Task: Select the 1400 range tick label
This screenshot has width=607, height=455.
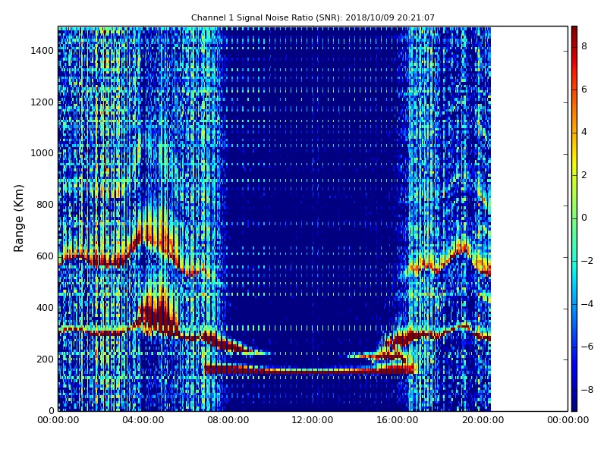Action: tap(42, 51)
